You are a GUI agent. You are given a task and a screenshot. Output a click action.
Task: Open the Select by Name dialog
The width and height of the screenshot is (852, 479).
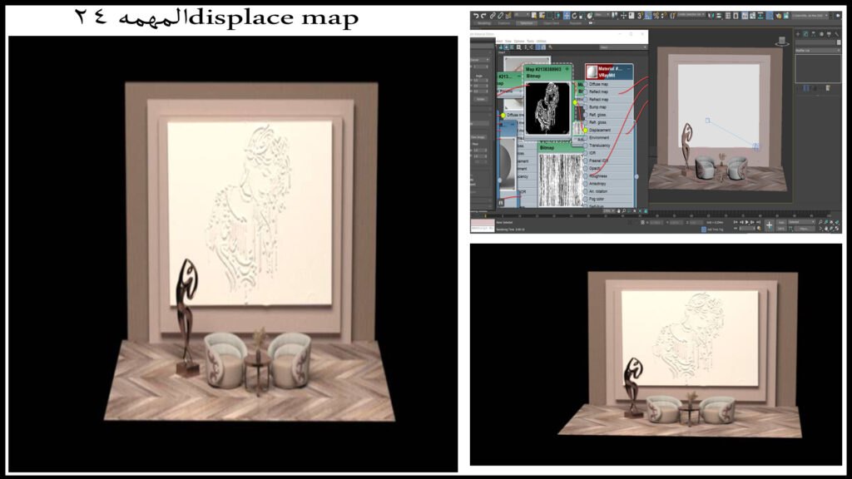542,16
